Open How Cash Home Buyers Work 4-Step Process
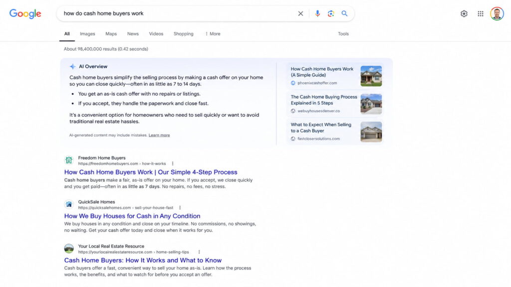Viewport: 511px width, 287px height. 151,172
